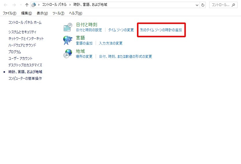Click the コントロール パネル breadcrumb
The height and width of the screenshot is (164, 241).
click(x=54, y=5)
